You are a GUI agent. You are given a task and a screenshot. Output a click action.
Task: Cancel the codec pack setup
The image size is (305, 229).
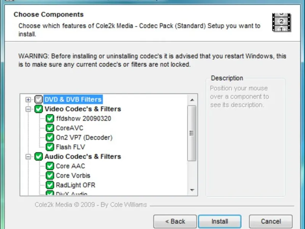[x=271, y=221]
